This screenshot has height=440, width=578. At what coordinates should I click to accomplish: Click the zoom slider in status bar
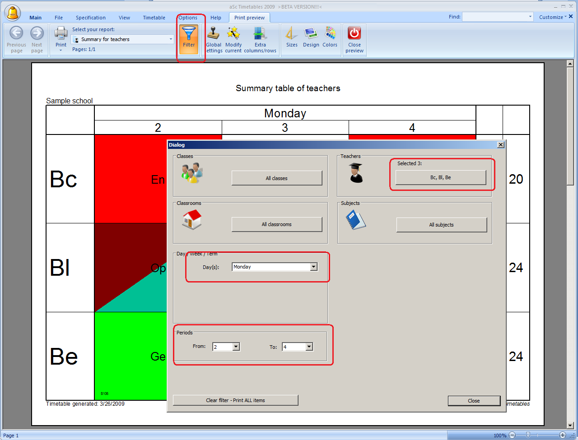pos(528,435)
